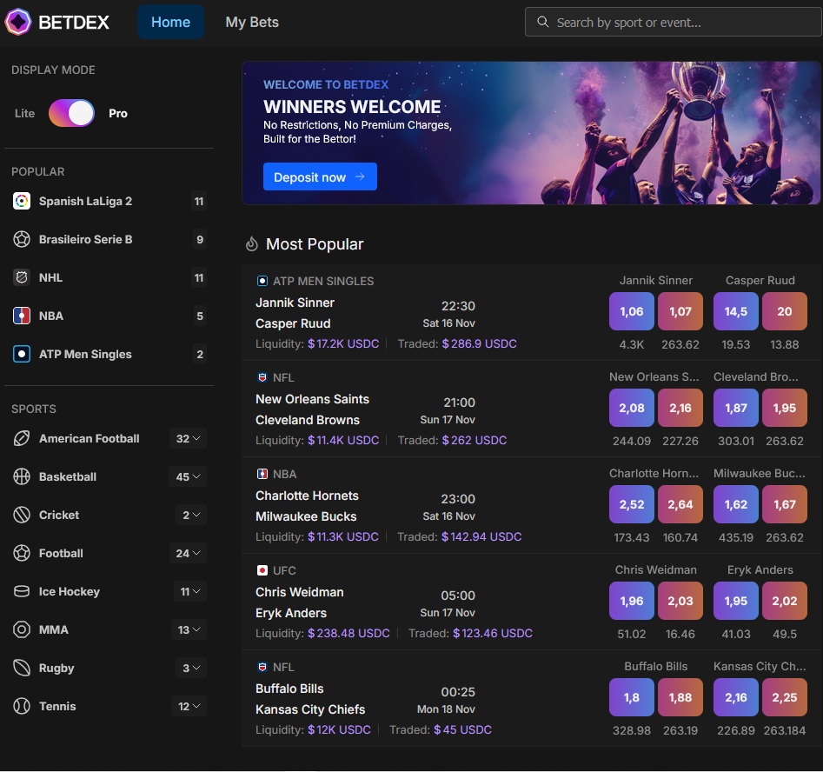Open NBA from Popular list
Image resolution: width=823 pixels, height=772 pixels.
tap(110, 316)
